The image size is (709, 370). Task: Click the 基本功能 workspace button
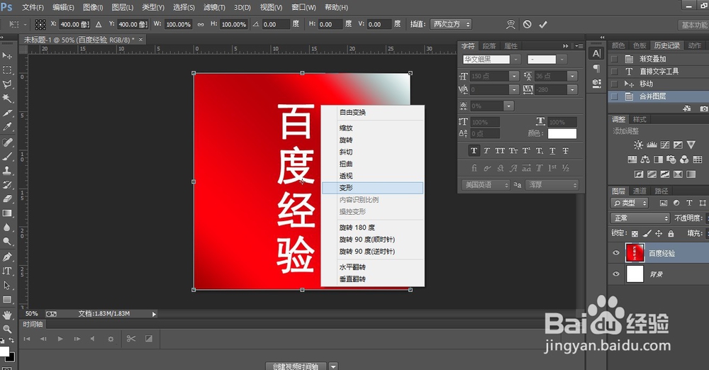click(x=694, y=25)
